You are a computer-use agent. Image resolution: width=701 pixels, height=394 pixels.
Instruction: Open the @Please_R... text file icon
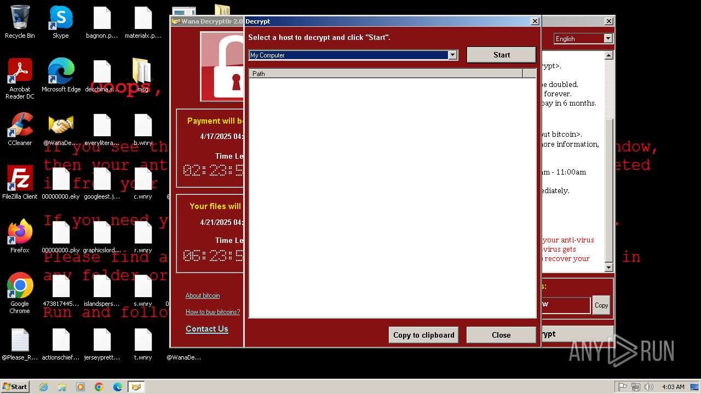point(20,344)
